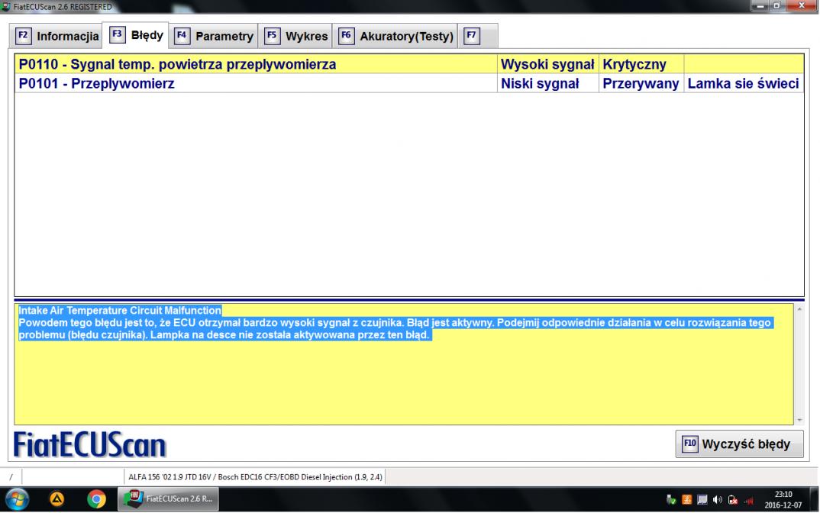Image resolution: width=820 pixels, height=513 pixels.
Task: Click the 'Przerywany' status cell
Action: pyautogui.click(x=641, y=84)
